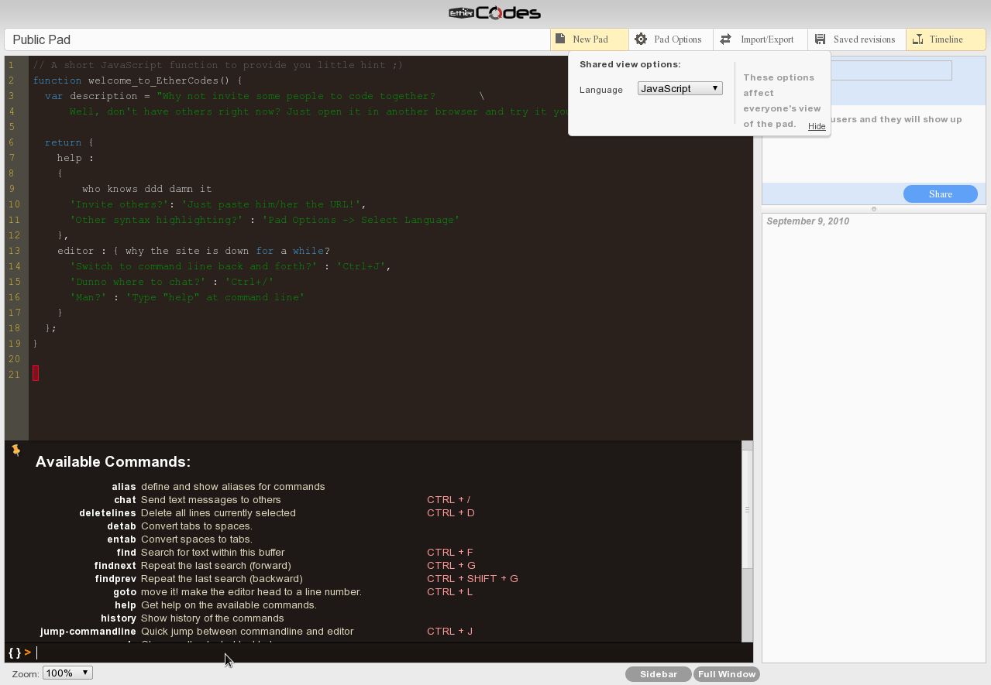991x685 pixels.
Task: Click the Timeline icon in toolbar
Action: pyautogui.click(x=918, y=39)
